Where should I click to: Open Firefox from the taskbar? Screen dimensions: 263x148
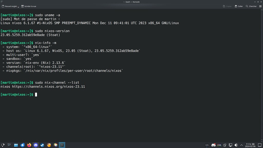tap(29, 145)
